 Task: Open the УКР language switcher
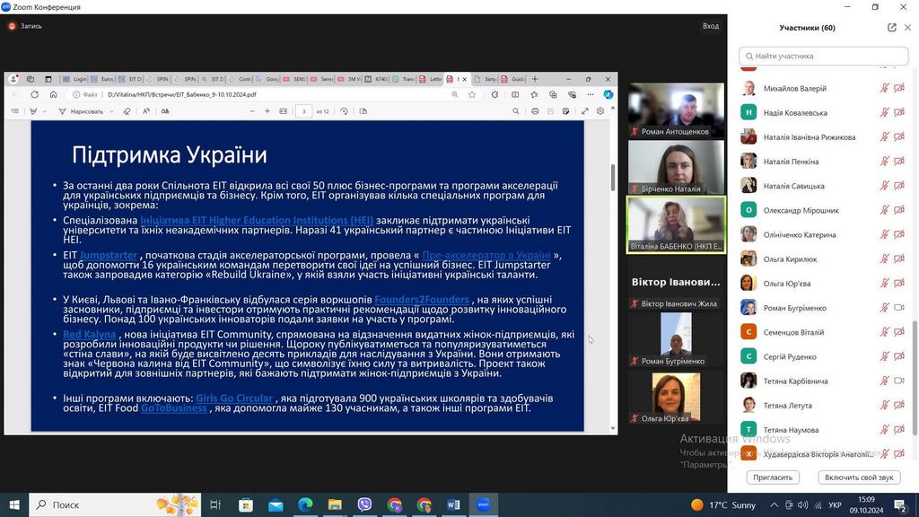pyautogui.click(x=834, y=505)
